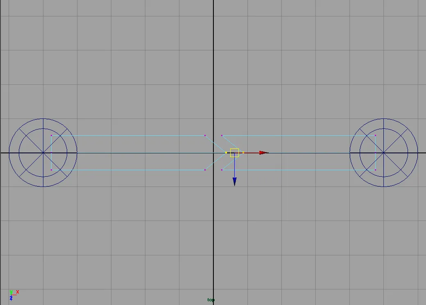Click the XZ axis indicator in corner
Image resolution: width=426 pixels, height=305 pixels.
click(x=13, y=294)
